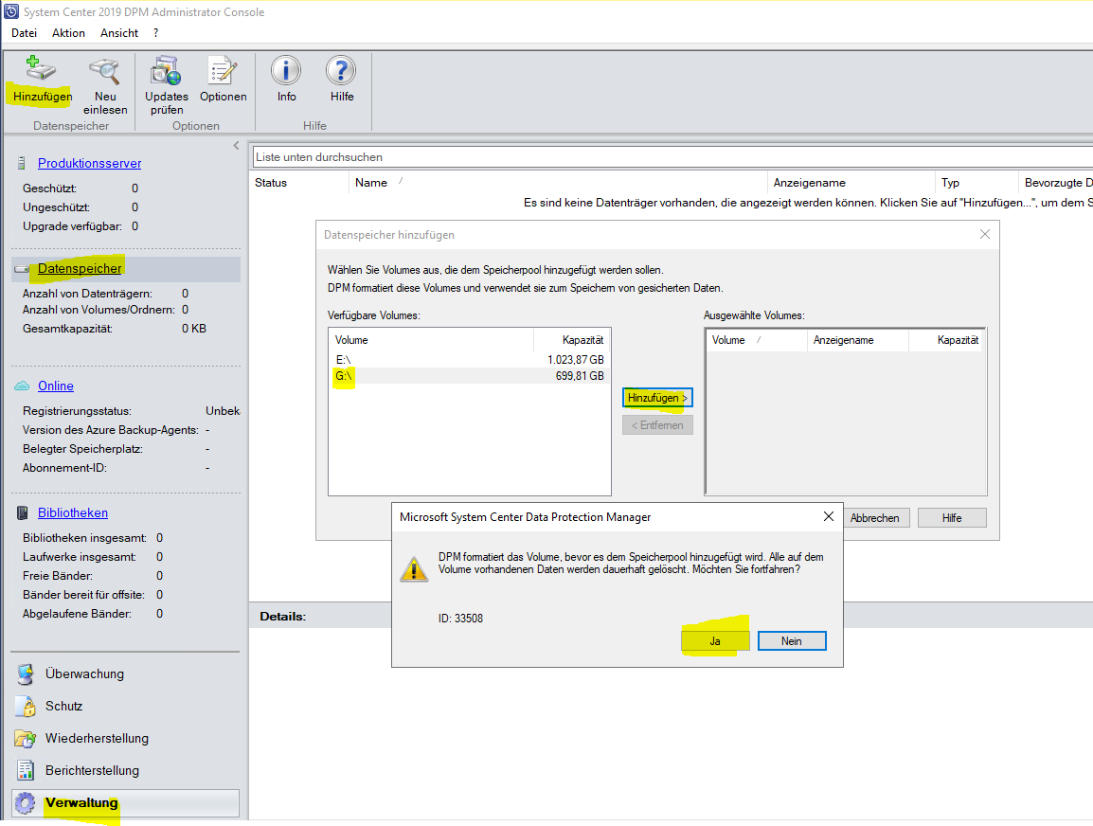Screen dimensions: 1093x826
Task: Open the Datei menu
Action: (x=24, y=33)
